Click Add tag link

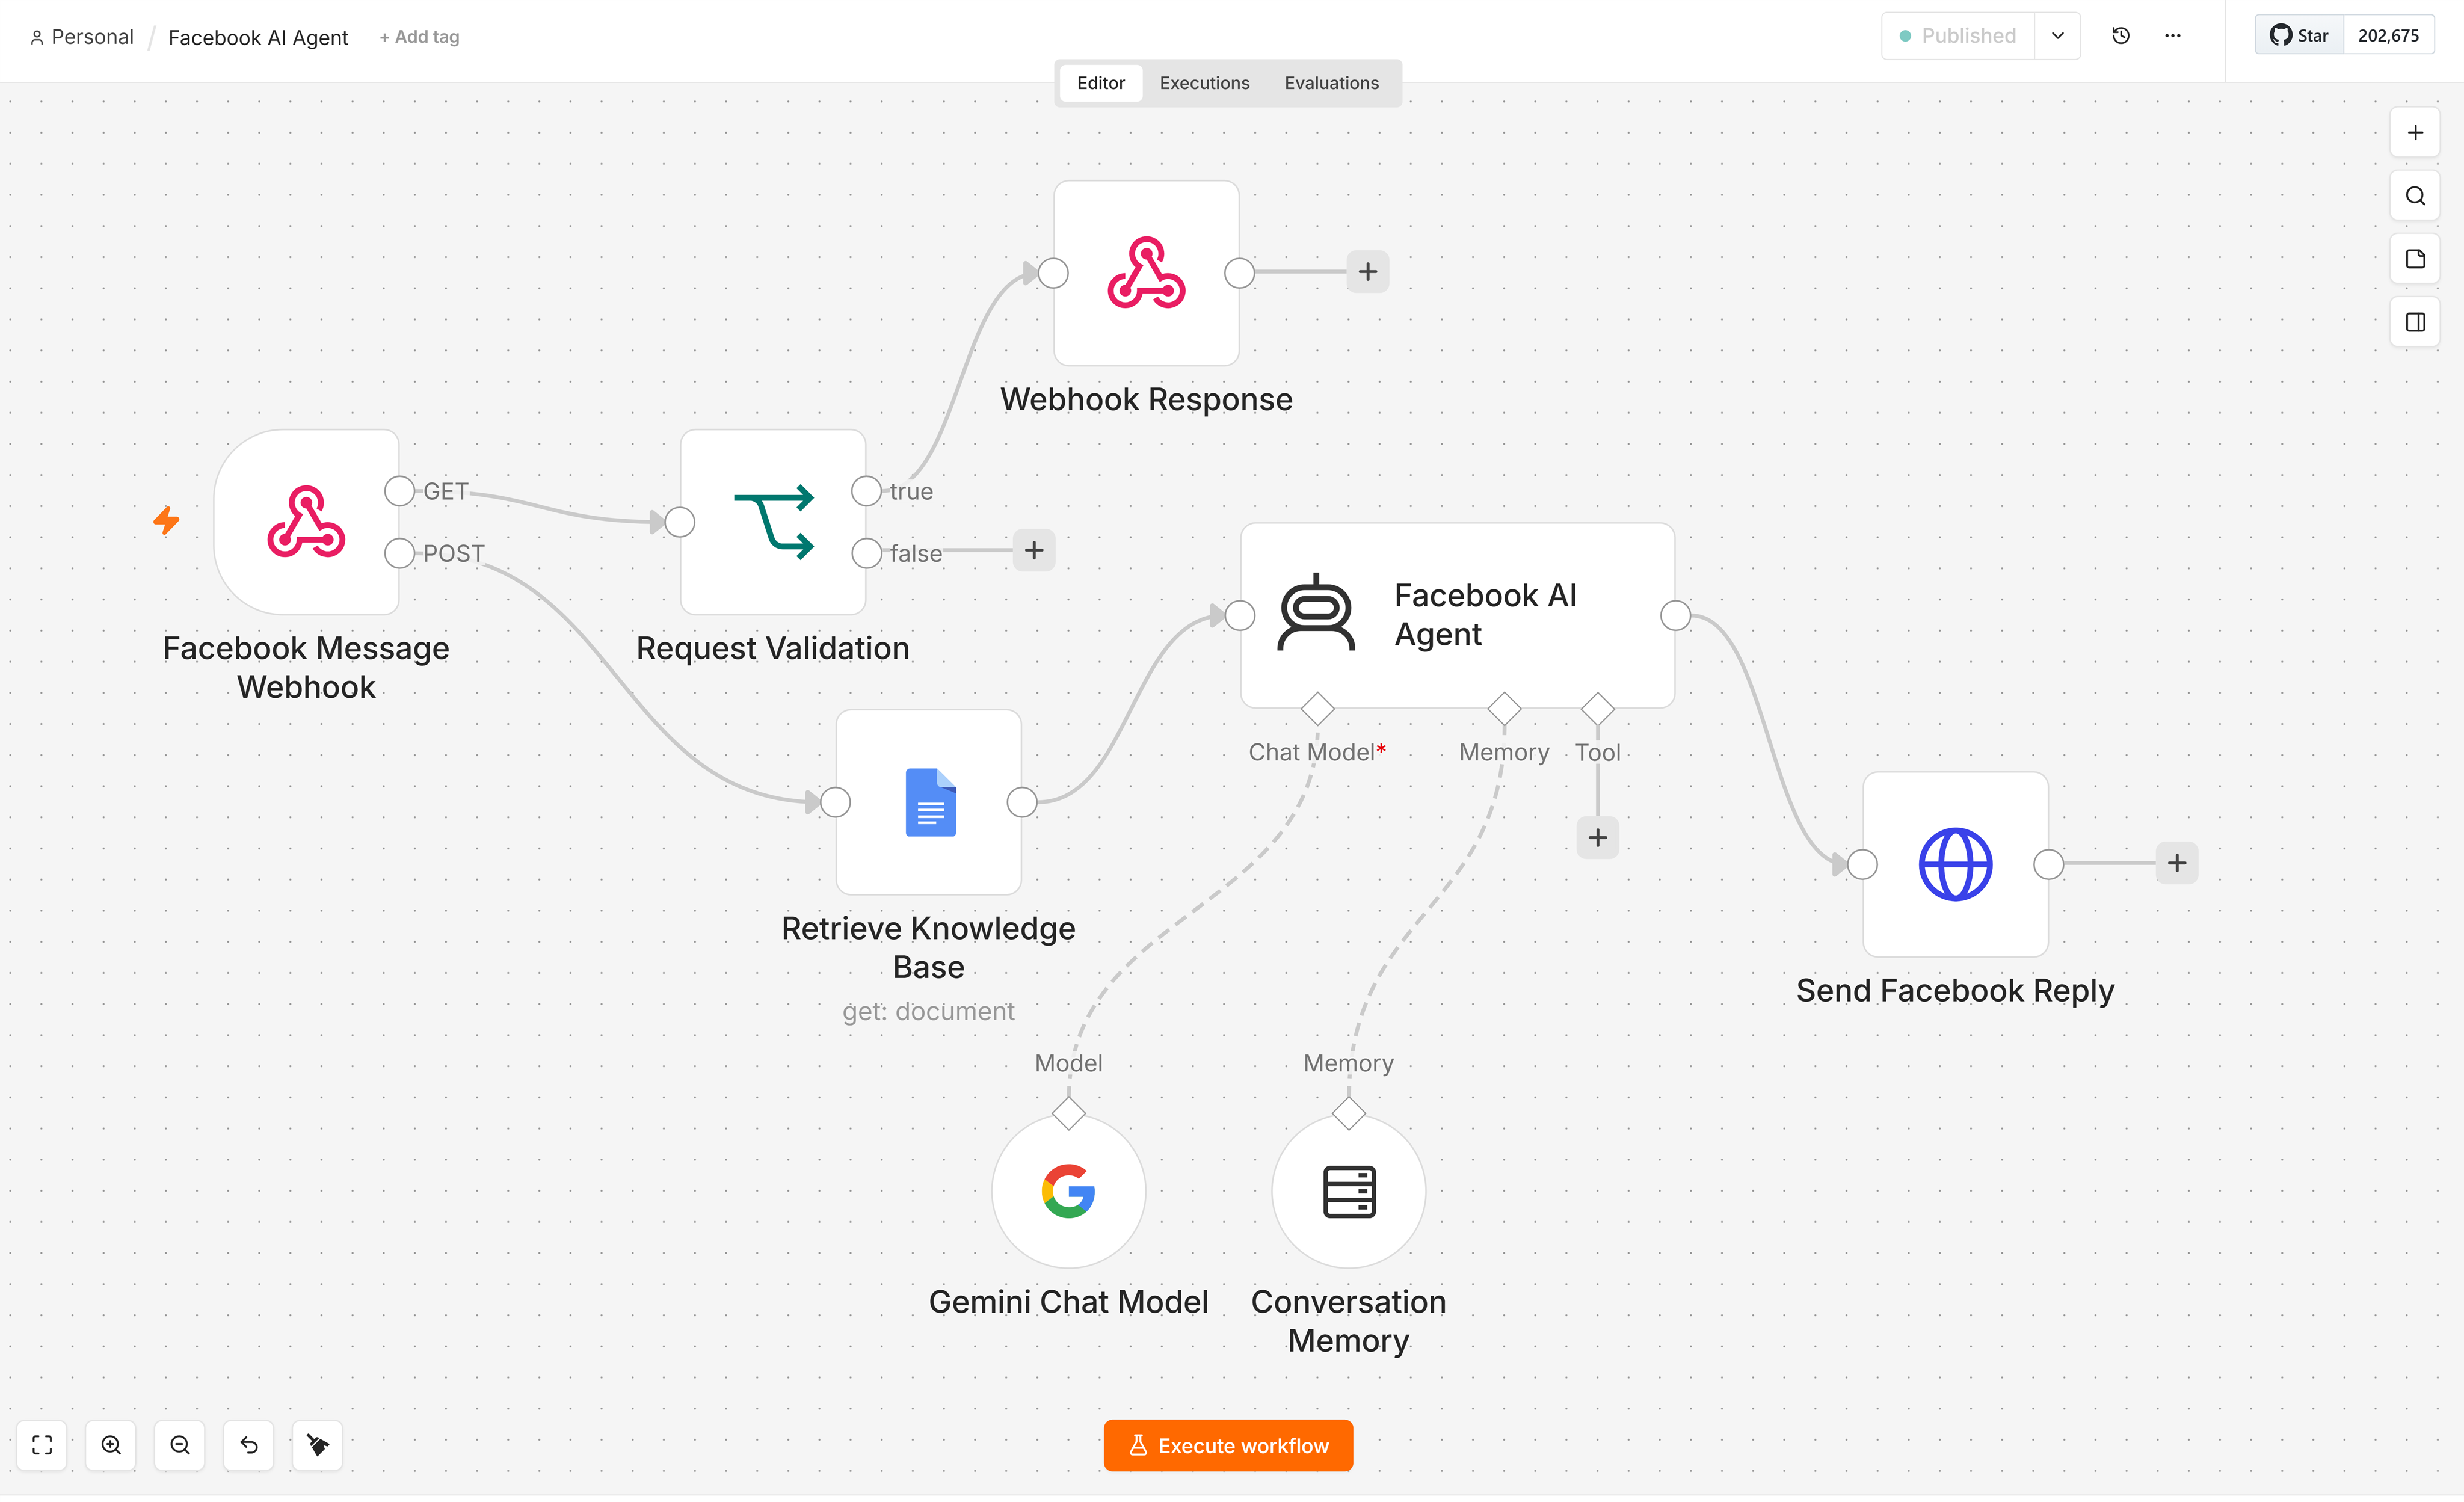tap(419, 37)
